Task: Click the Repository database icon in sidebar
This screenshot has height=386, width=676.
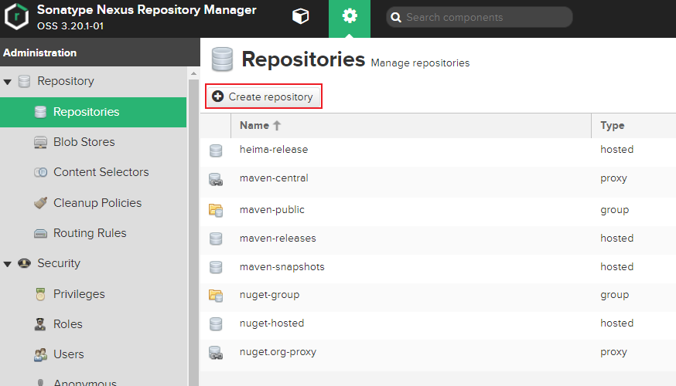Action: [x=24, y=81]
